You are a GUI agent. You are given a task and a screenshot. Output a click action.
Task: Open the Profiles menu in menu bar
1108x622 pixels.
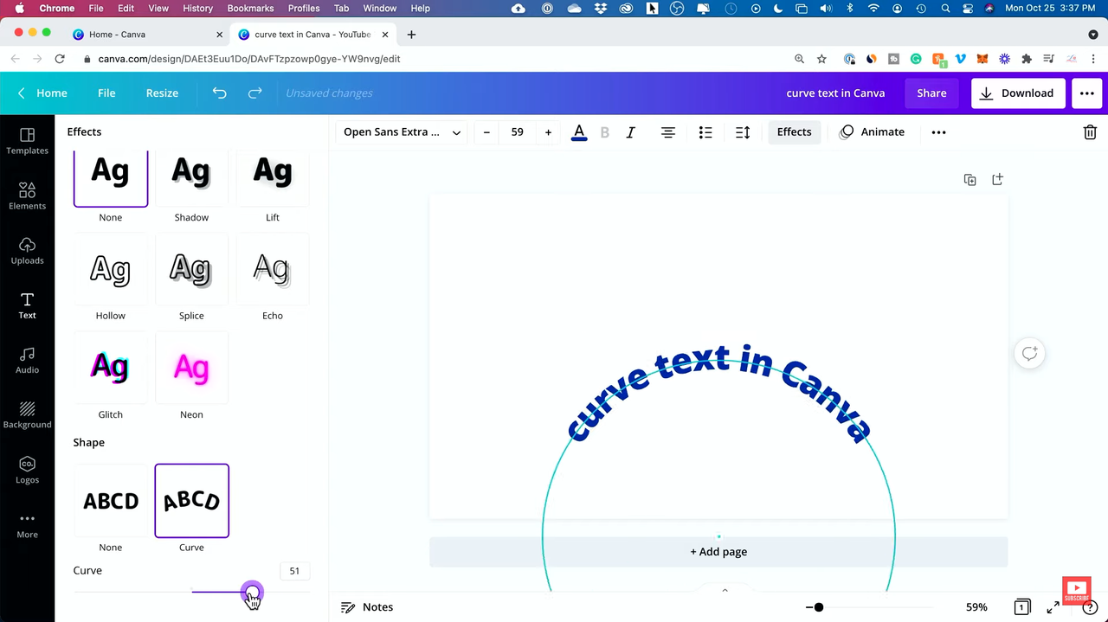click(304, 8)
